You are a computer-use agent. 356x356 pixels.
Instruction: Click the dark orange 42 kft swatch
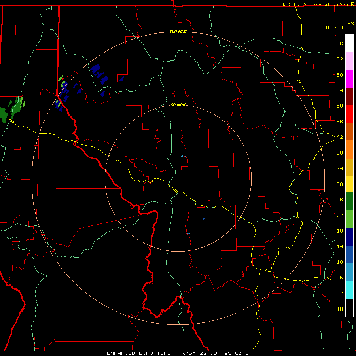coord(349,132)
